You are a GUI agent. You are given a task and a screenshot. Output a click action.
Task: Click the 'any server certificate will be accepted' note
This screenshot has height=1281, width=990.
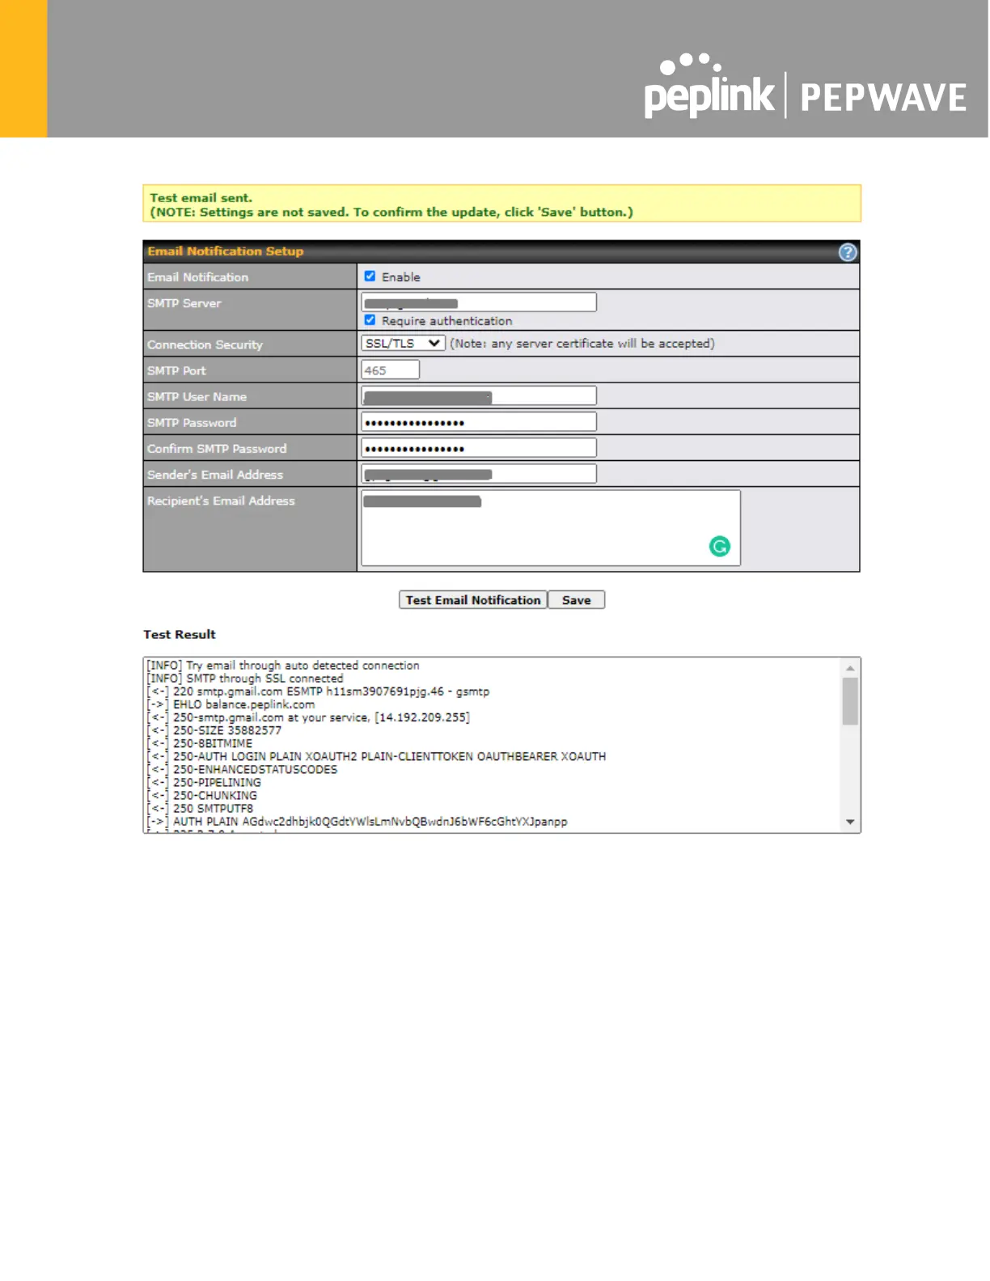point(582,344)
